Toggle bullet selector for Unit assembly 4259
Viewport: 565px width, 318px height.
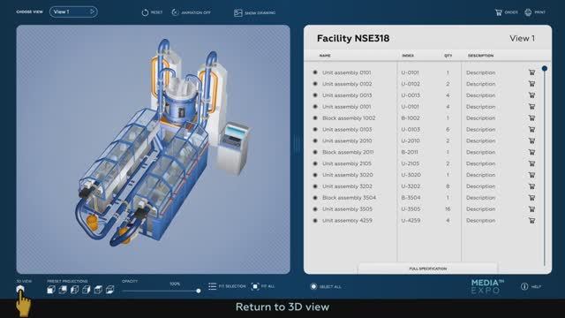coord(315,220)
